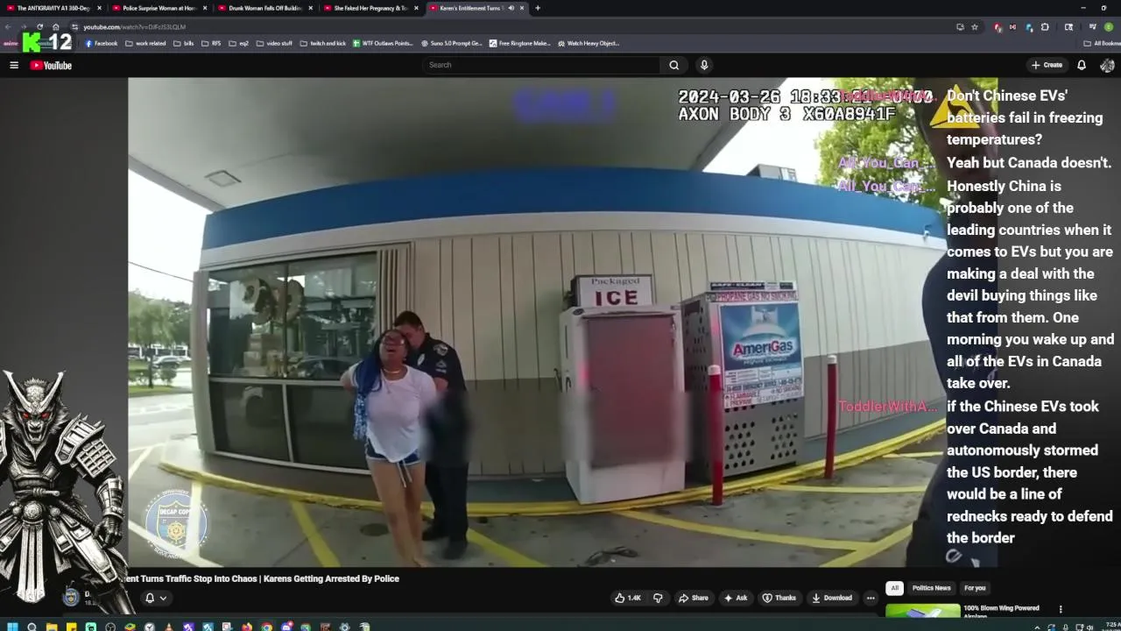Open options for Blown Wing video
1121x631 pixels.
[x=1061, y=609]
